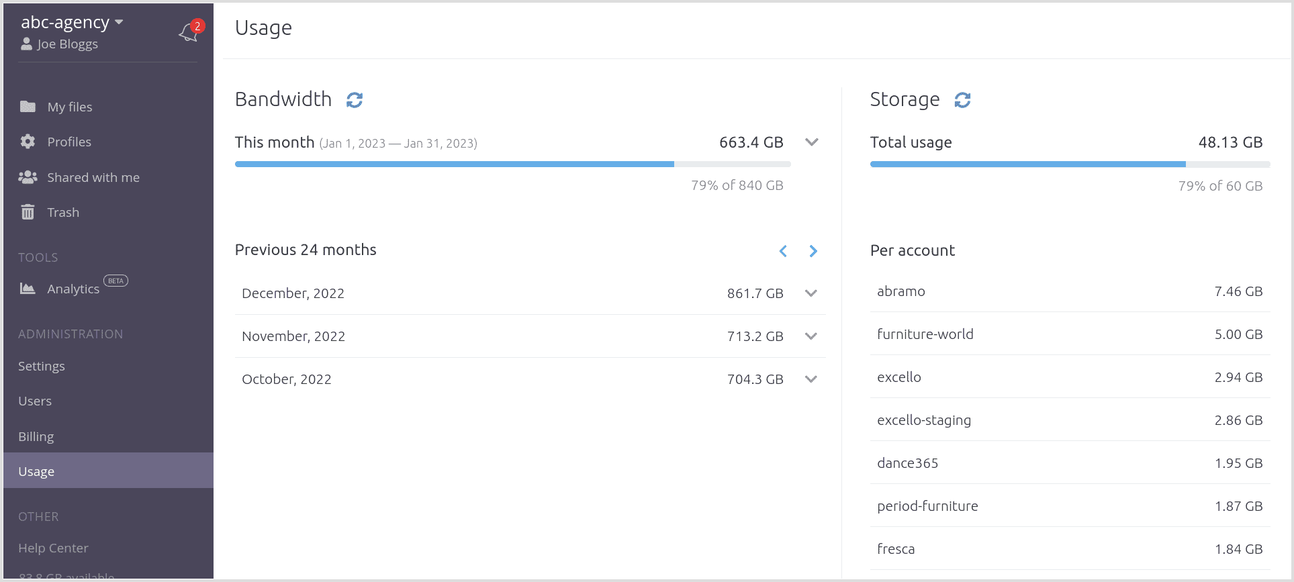Viewport: 1294px width, 582px height.
Task: Click the My files folder icon
Action: click(x=28, y=107)
